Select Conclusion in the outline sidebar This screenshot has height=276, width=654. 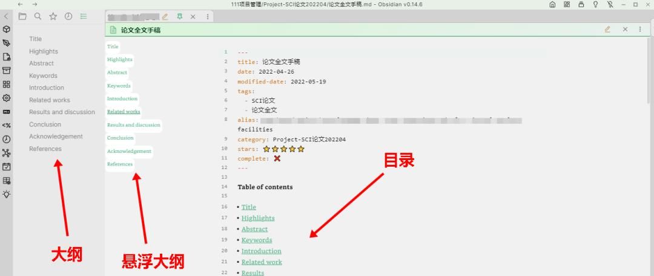[45, 124]
